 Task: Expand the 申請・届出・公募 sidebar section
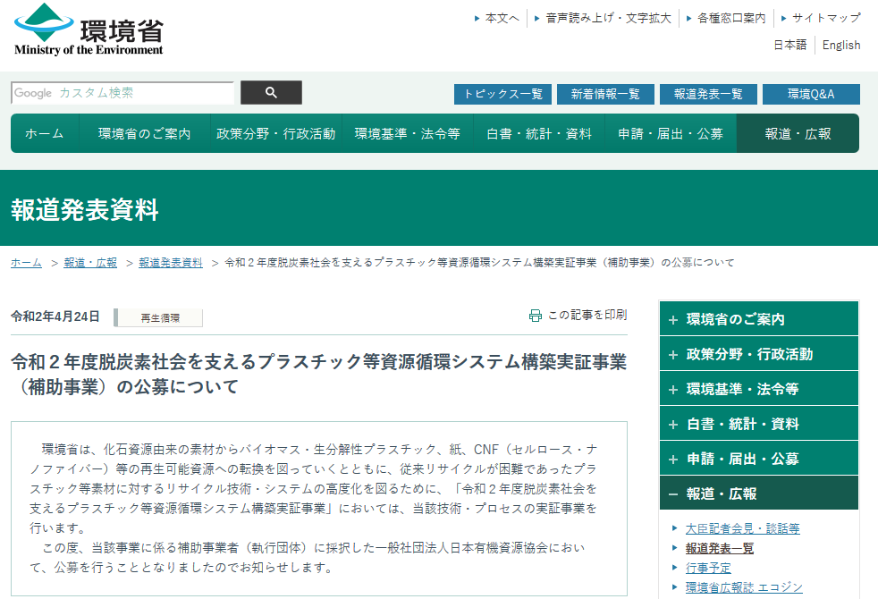(673, 459)
